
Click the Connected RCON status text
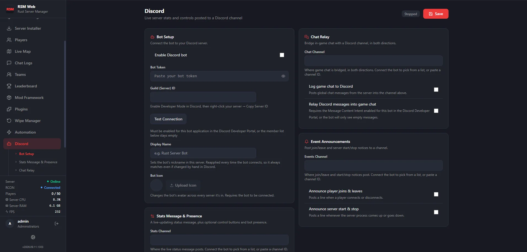(52, 188)
